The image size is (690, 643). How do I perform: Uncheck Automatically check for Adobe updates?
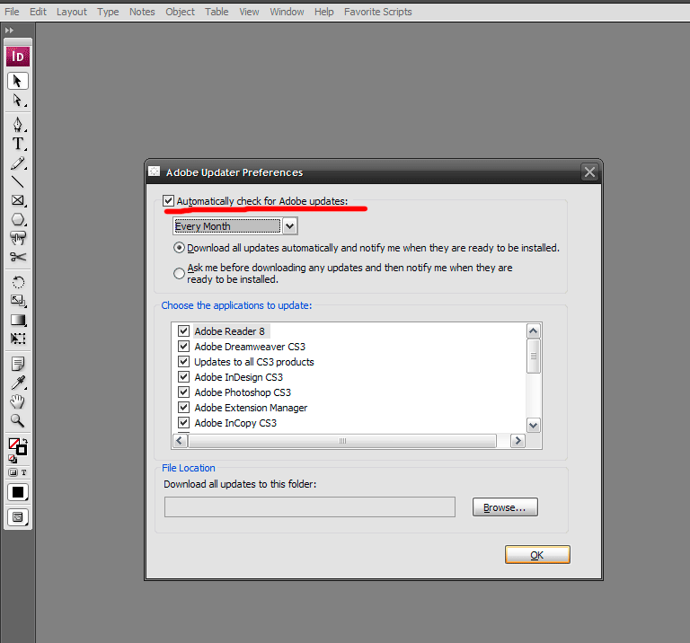coord(168,201)
